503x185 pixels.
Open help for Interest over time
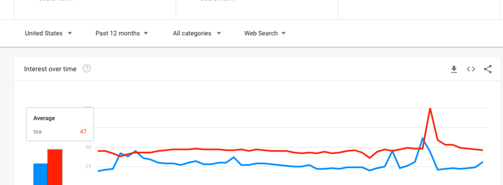click(87, 69)
